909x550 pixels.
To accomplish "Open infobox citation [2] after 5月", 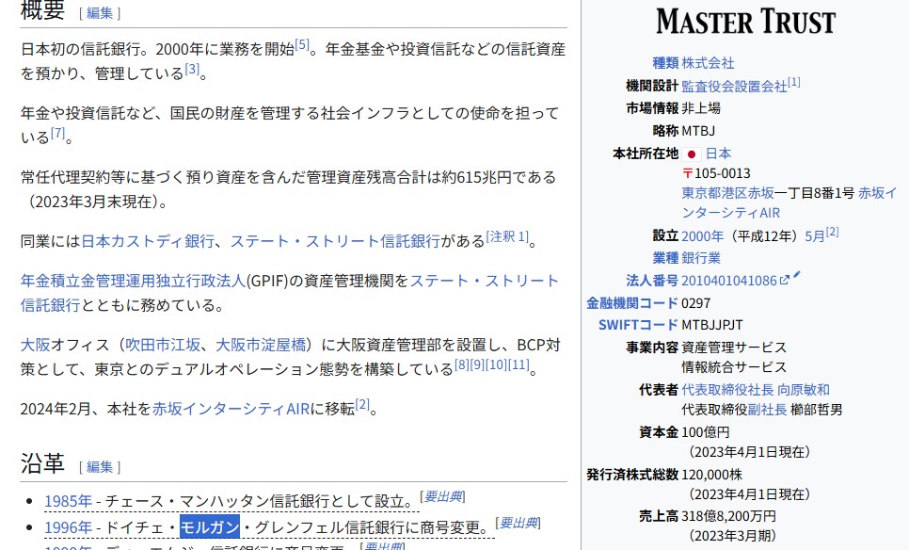I will (832, 232).
